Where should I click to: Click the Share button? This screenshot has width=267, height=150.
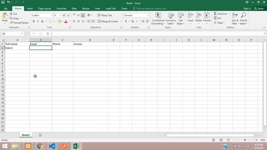(x=259, y=8)
